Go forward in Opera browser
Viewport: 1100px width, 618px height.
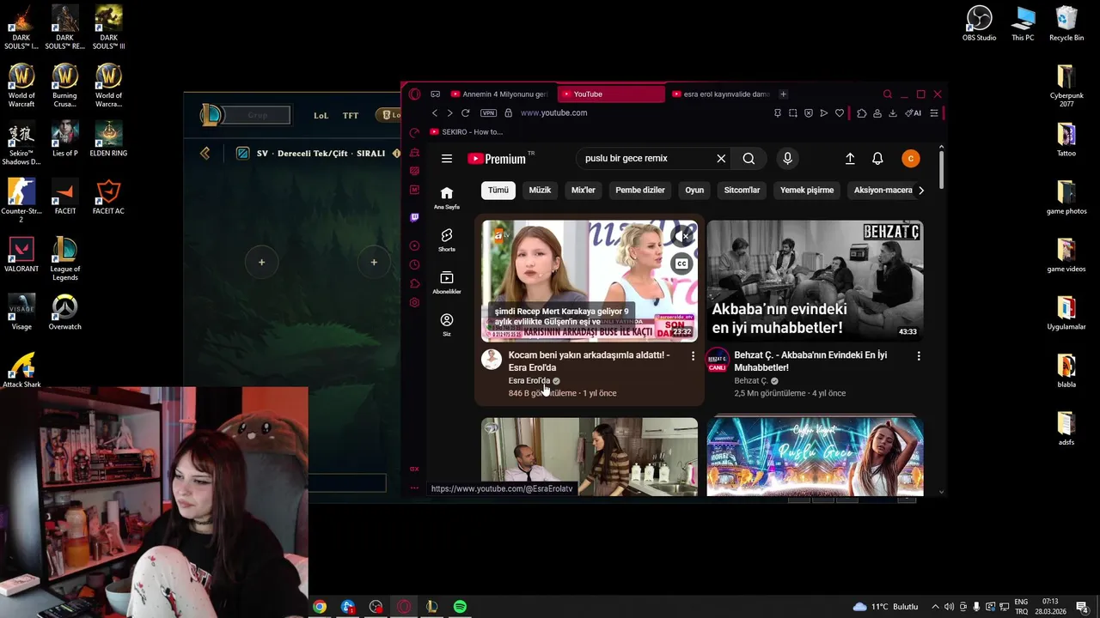point(449,113)
